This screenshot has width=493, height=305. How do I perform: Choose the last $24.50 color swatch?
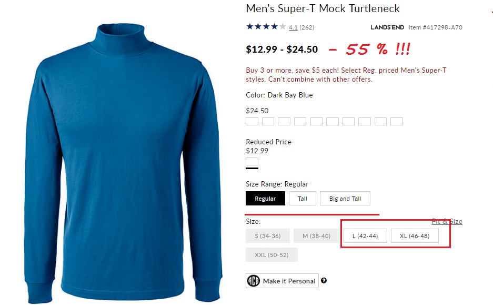click(x=396, y=122)
